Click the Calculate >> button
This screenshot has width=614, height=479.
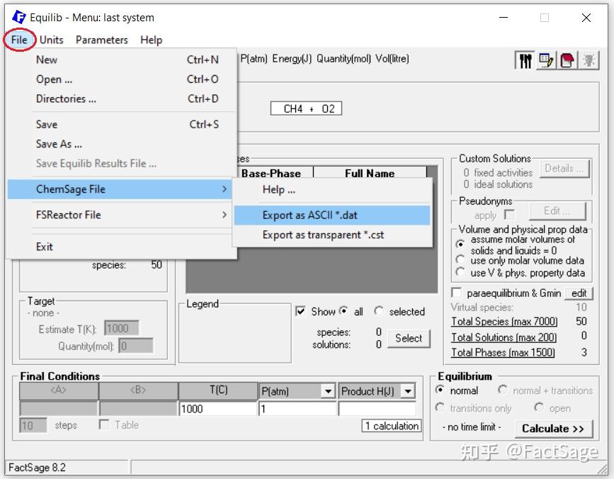pos(554,429)
